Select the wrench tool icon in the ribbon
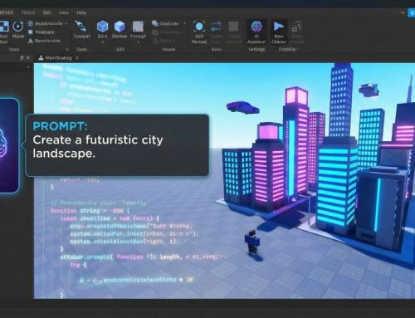This screenshot has width=415, height=318. click(x=81, y=26)
